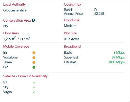Click the Conservation Area help question icon

pyautogui.click(x=33, y=20)
